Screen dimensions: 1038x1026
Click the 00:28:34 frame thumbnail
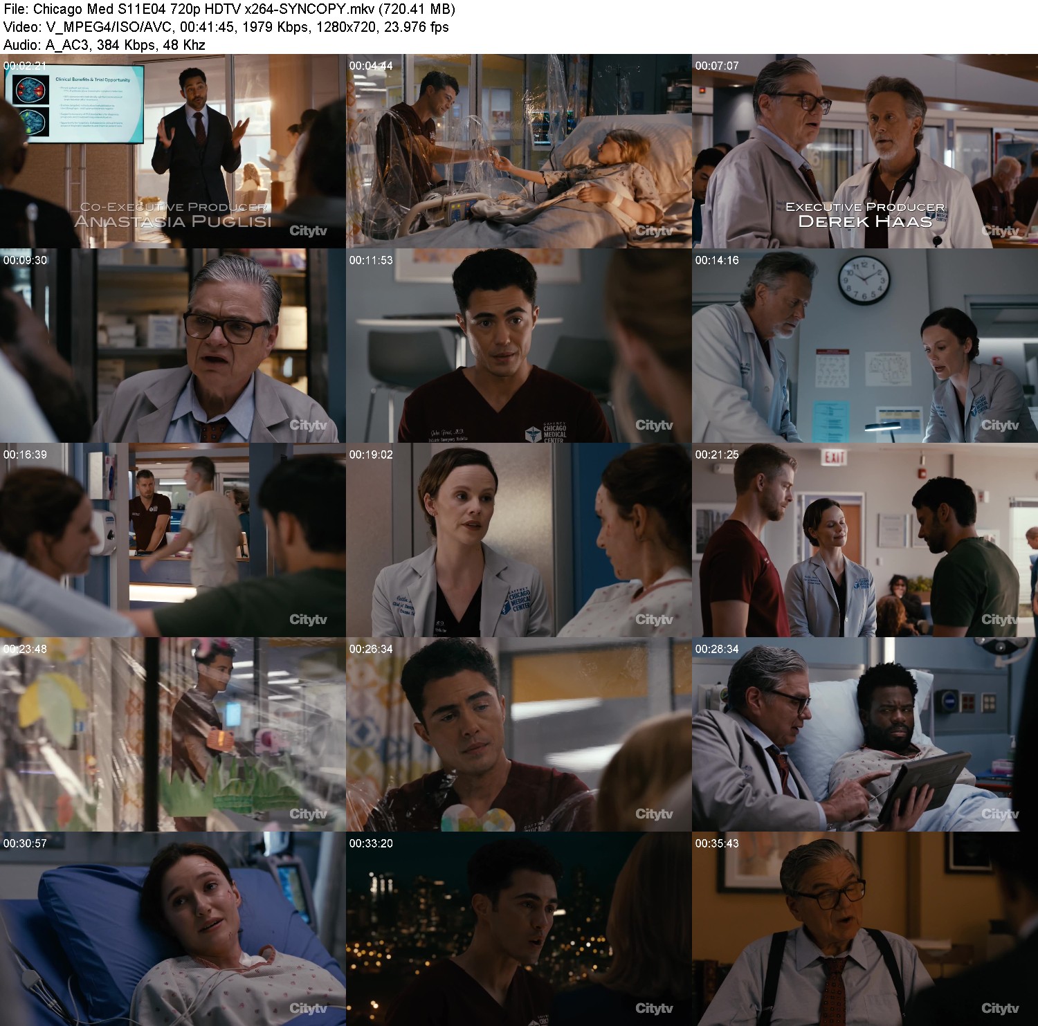(865, 734)
